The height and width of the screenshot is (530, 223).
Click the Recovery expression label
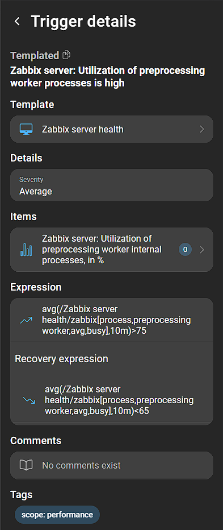pos(61,359)
